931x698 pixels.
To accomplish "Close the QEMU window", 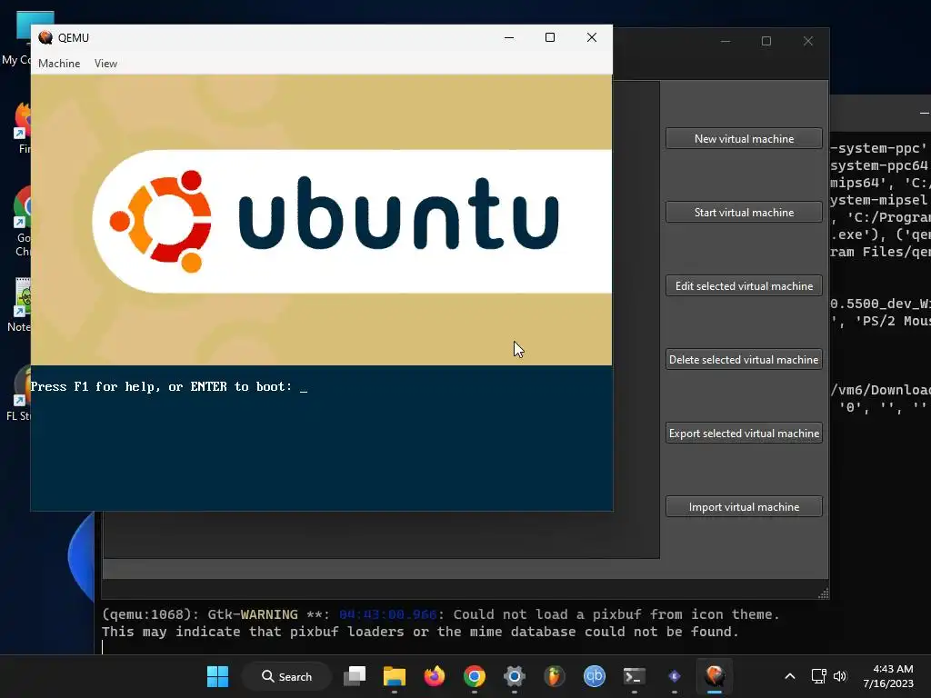I will pyautogui.click(x=591, y=37).
